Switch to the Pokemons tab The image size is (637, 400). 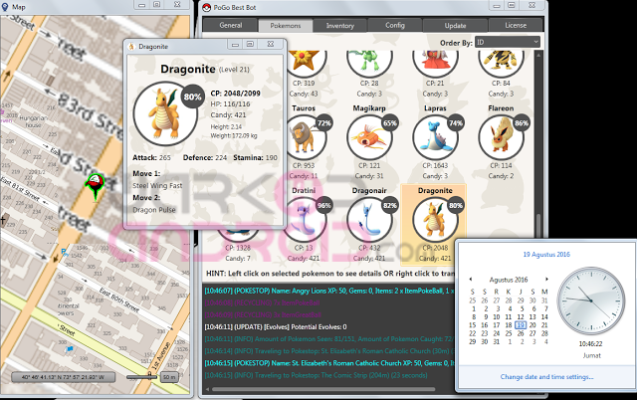pos(286,25)
